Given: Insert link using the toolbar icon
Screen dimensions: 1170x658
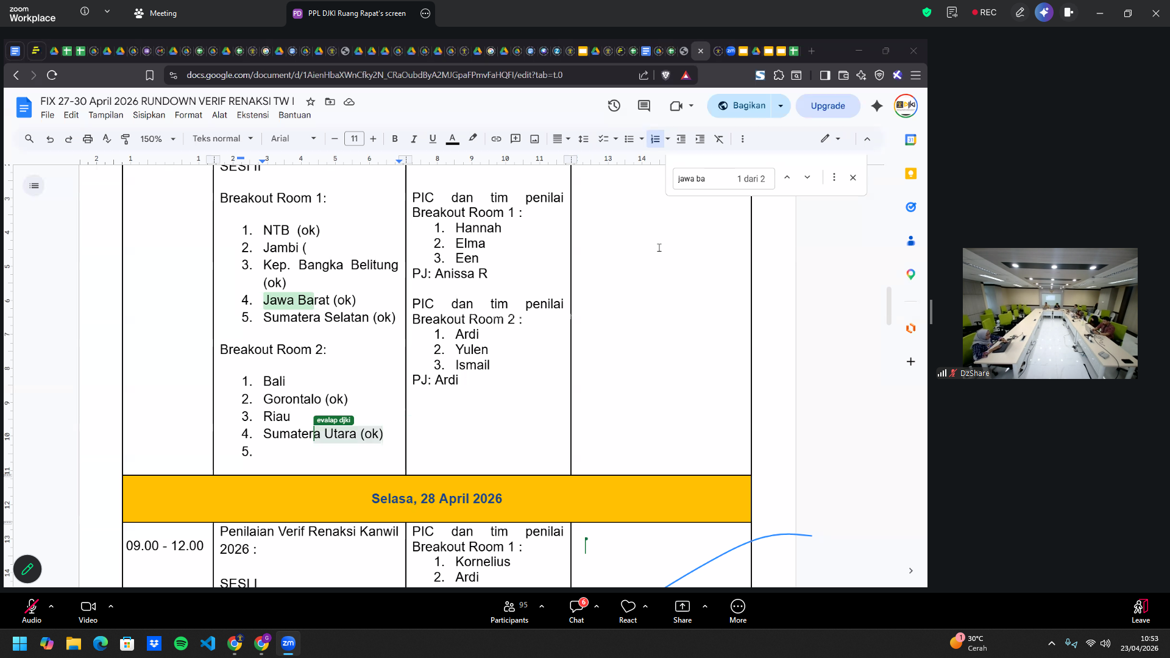Looking at the screenshot, I should coord(496,139).
